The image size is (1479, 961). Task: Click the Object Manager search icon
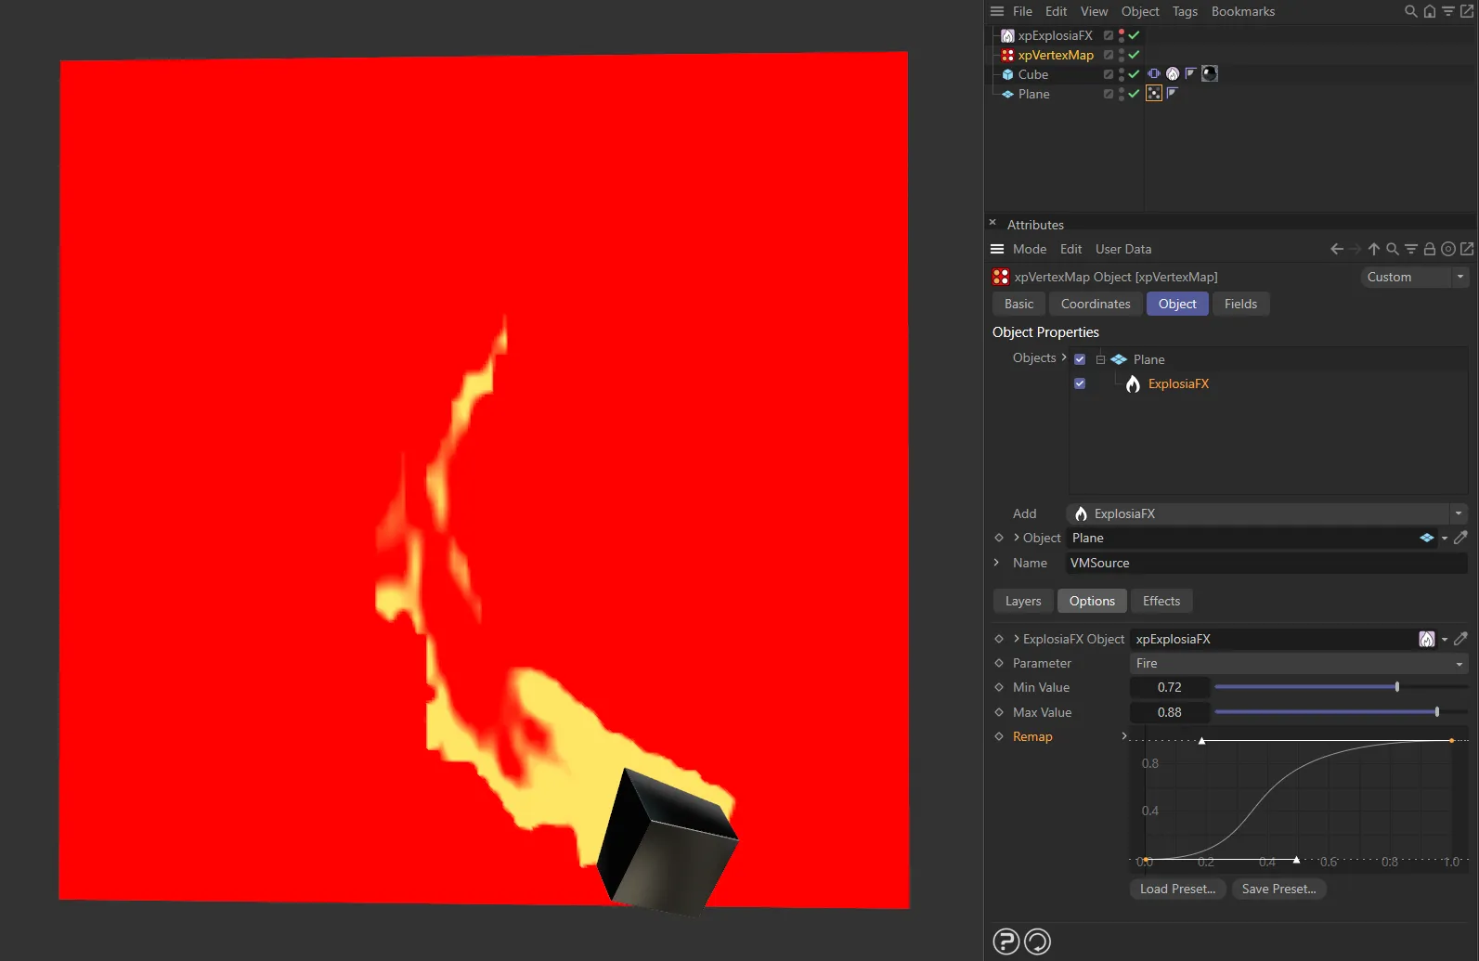coord(1411,11)
